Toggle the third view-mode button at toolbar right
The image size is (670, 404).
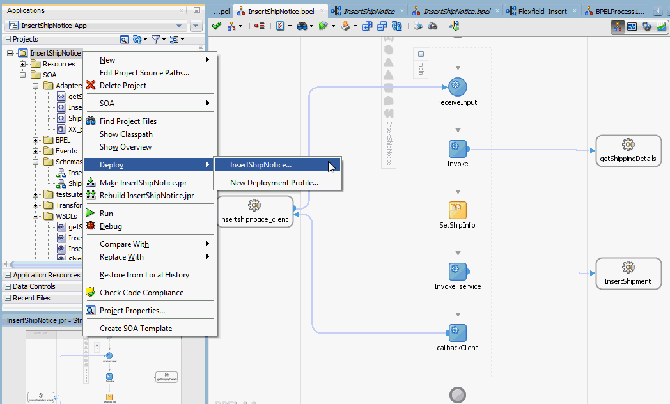click(646, 26)
